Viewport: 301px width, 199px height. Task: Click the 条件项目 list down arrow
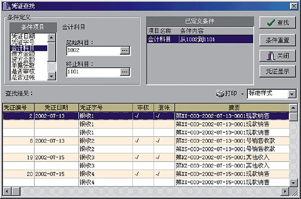pyautogui.click(x=51, y=76)
